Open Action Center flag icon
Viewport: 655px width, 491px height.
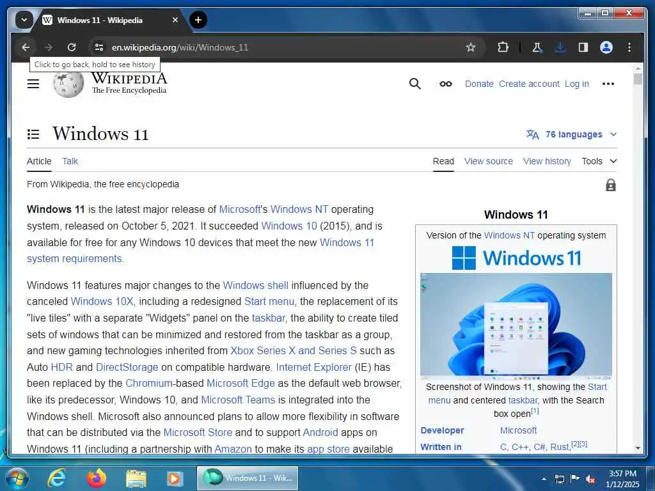tap(575, 479)
